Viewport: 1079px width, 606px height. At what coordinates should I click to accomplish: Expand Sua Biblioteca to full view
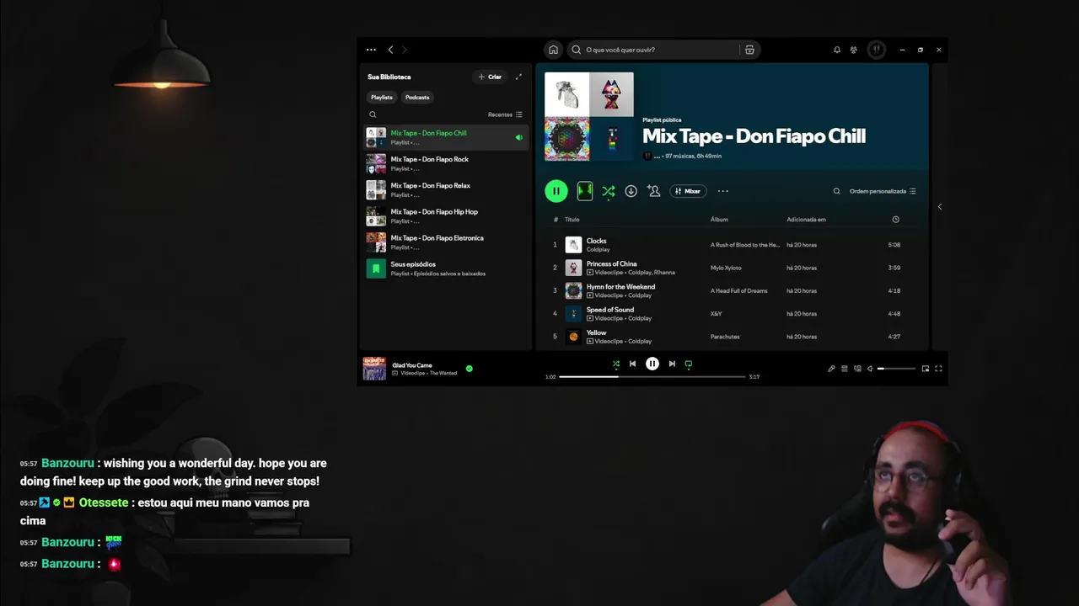518,77
